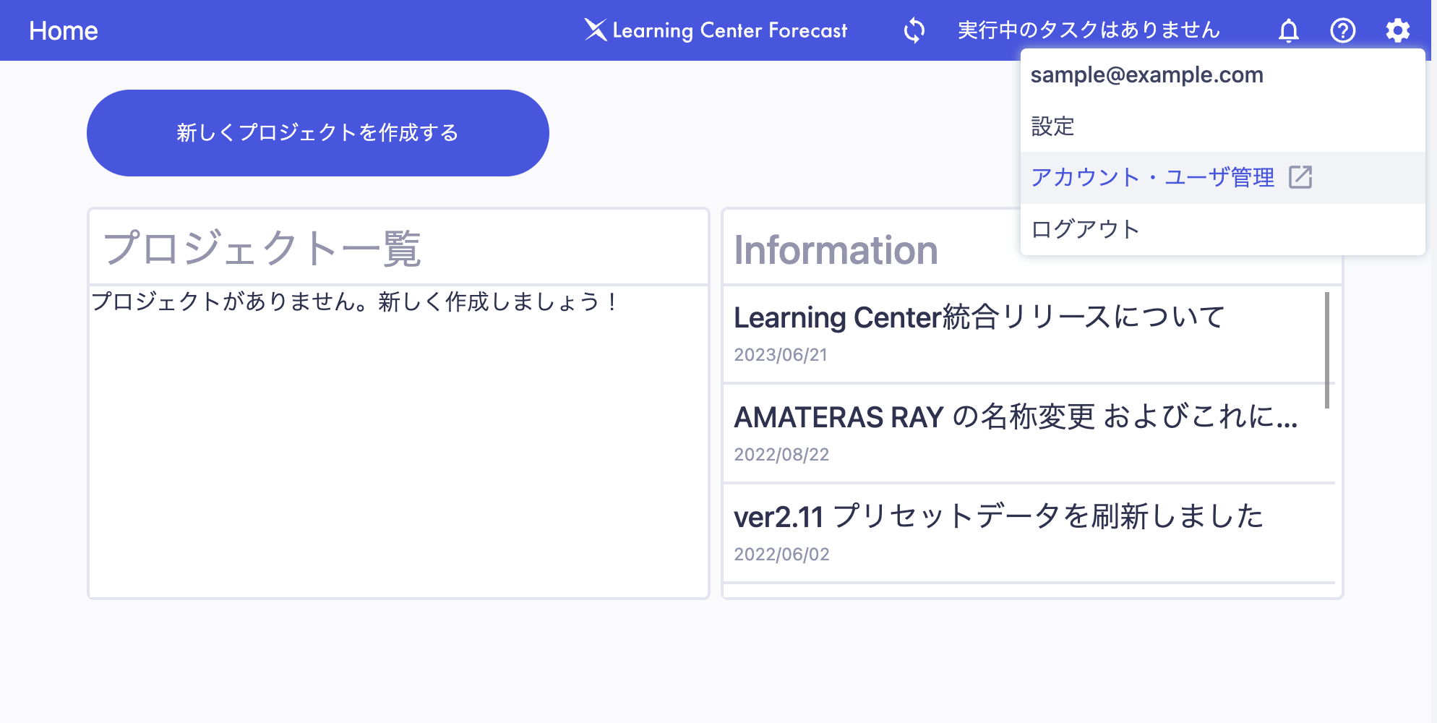Screen dimensions: 1437x723
Task: Click the empty project list message
Action: pos(353,302)
